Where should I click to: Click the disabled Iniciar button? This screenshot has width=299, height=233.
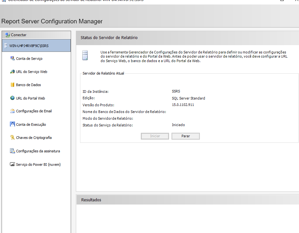[x=155, y=136]
